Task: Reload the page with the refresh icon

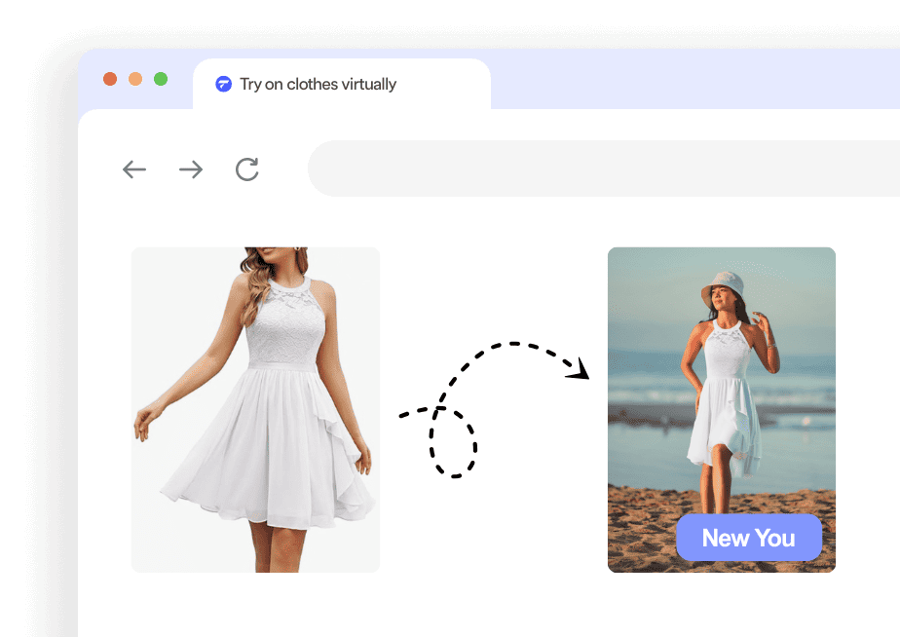Action: [x=247, y=169]
